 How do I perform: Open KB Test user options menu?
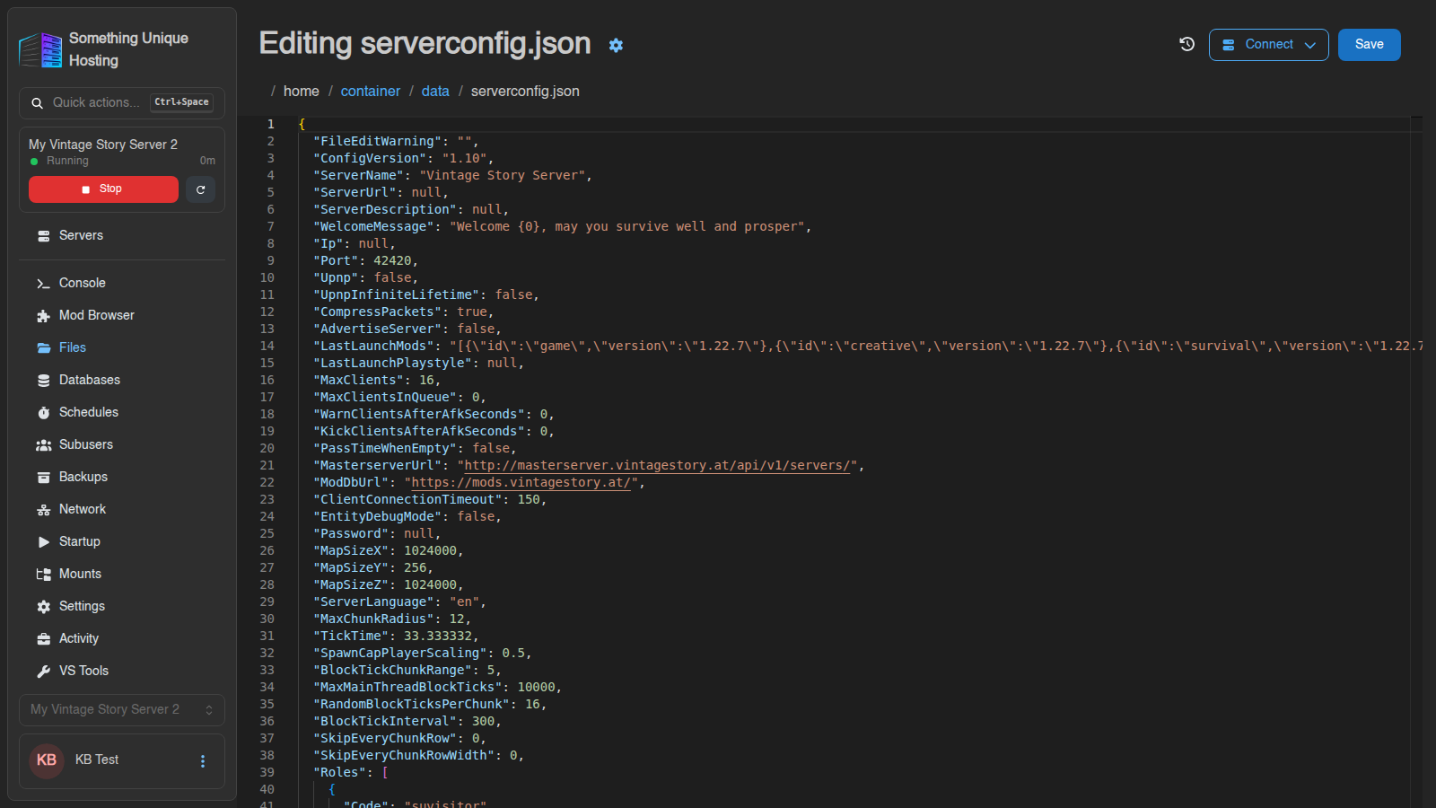pos(203,761)
